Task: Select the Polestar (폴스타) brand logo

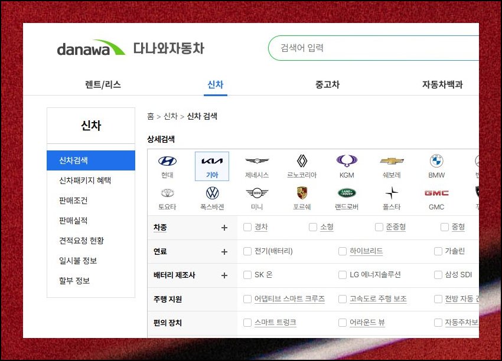Action: tap(392, 193)
